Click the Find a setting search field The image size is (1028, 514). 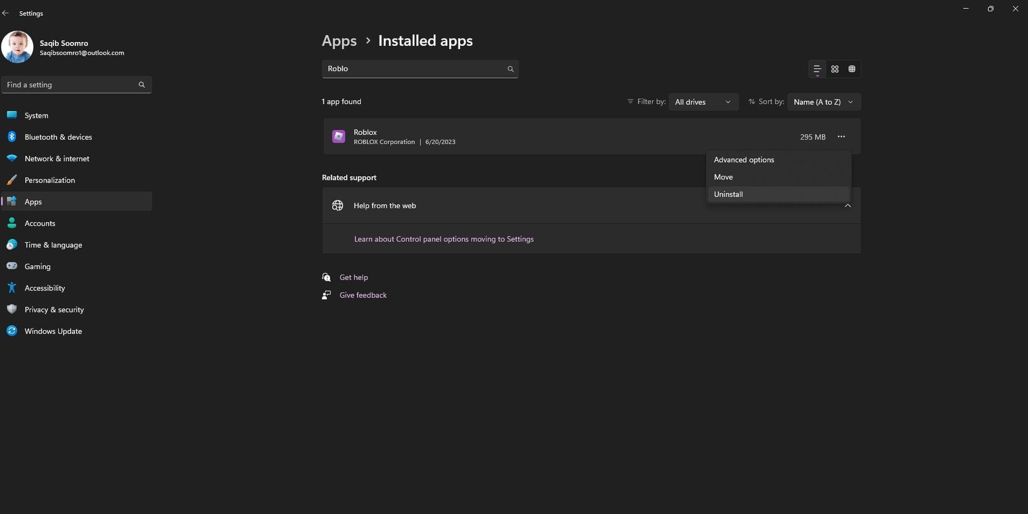[x=72, y=85]
